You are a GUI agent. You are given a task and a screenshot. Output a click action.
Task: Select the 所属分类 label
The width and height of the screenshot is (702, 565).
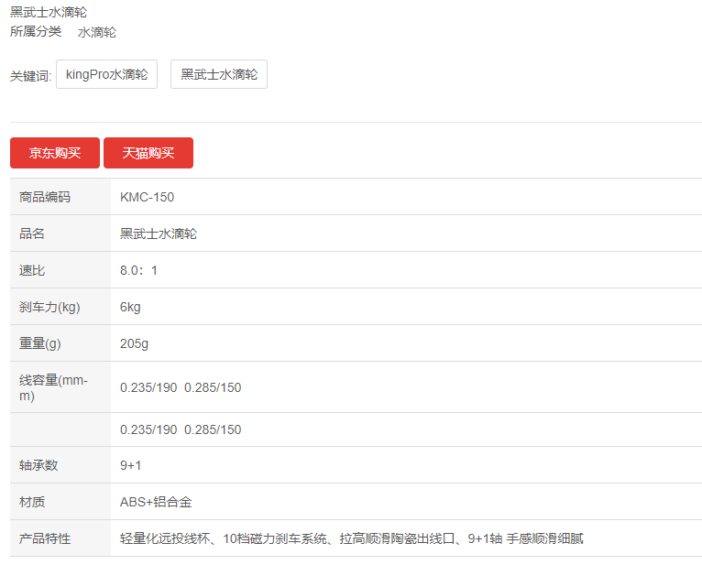click(x=36, y=31)
